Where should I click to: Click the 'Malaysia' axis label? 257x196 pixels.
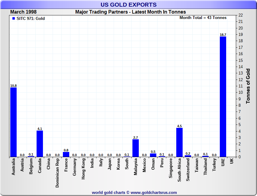(x=135, y=166)
